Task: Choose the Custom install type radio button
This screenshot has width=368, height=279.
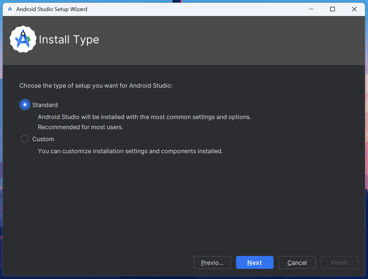Action: click(x=25, y=139)
